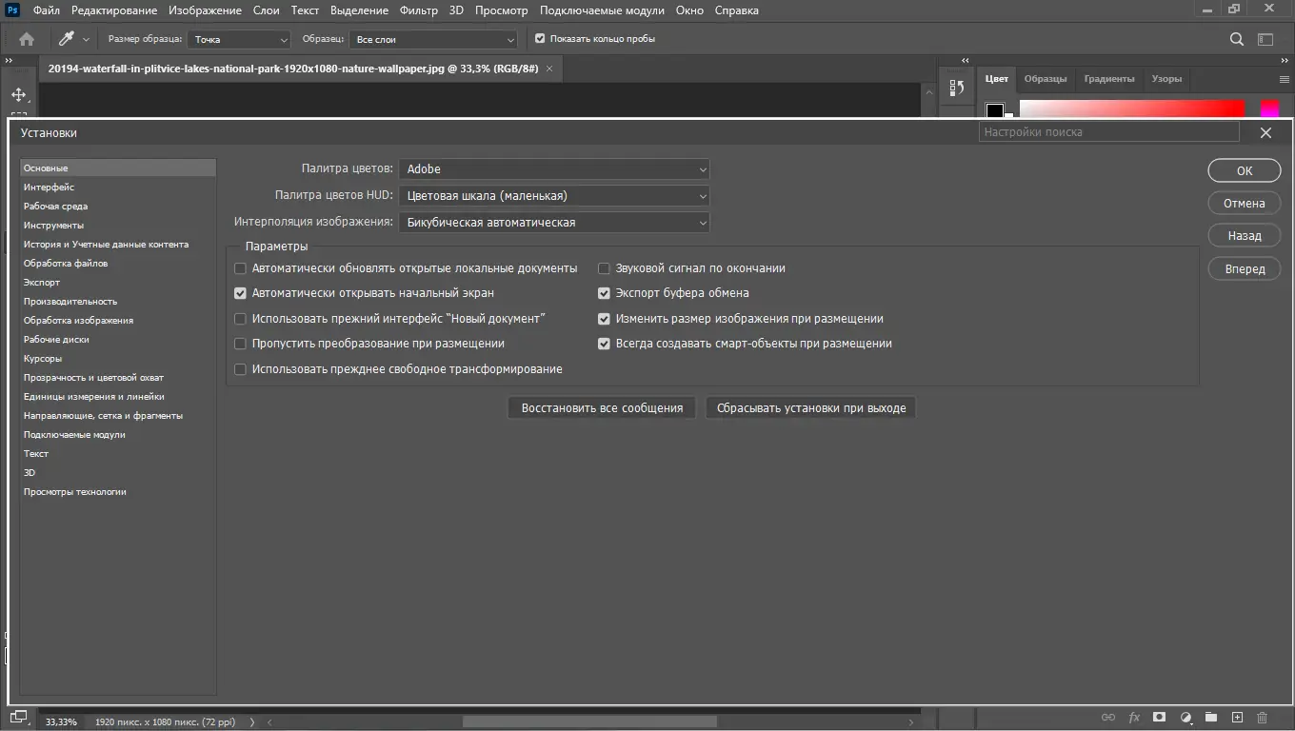Click the Отмена button

point(1245,203)
